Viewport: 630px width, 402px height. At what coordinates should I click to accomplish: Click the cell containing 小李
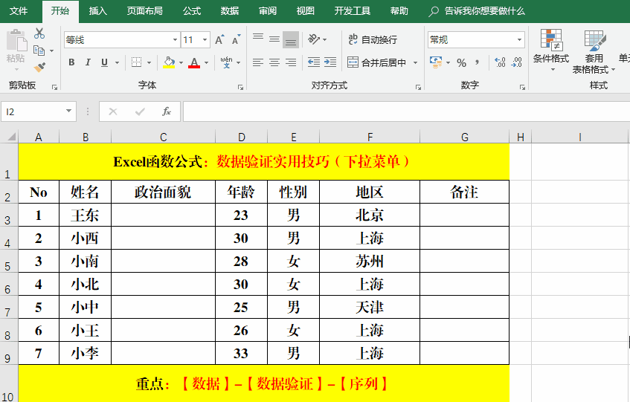(86, 353)
